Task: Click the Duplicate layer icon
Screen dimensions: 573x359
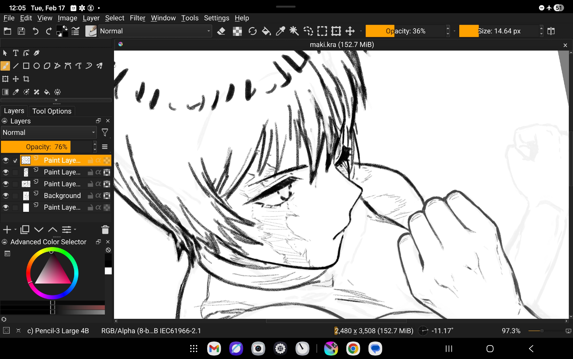Action: [25, 230]
